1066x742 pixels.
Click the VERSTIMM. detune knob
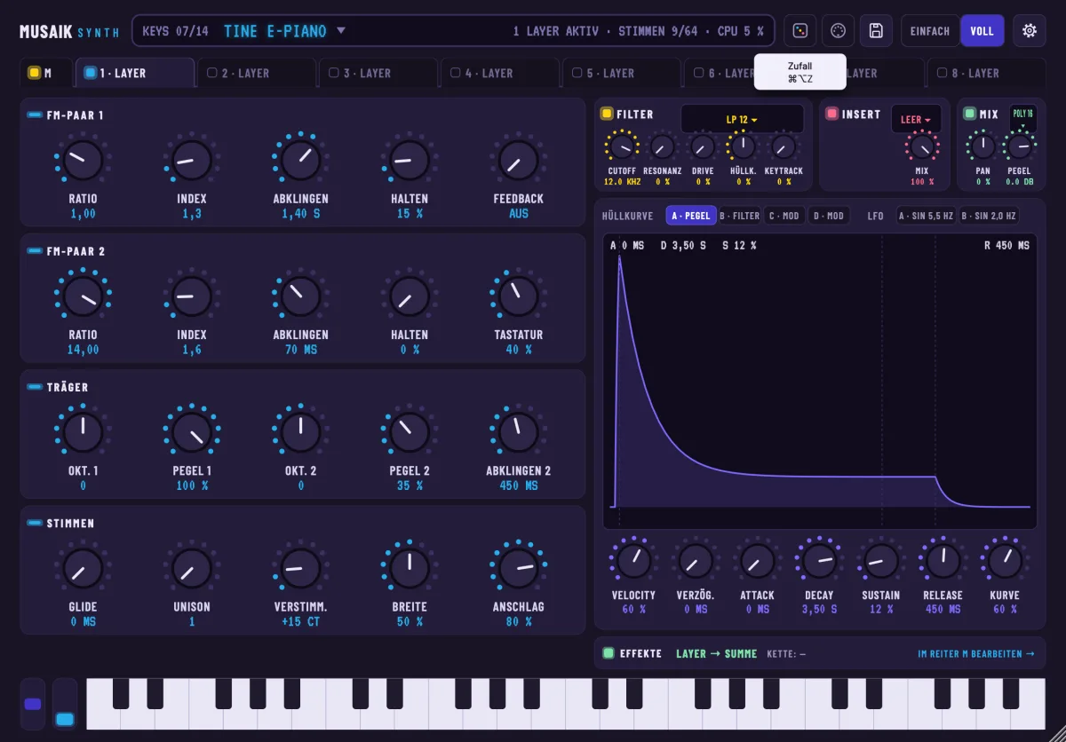300,568
